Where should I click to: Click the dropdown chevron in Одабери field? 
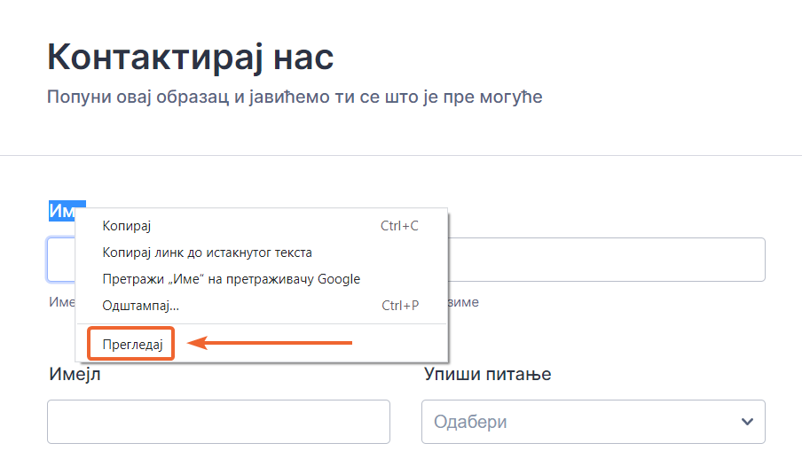(x=747, y=422)
